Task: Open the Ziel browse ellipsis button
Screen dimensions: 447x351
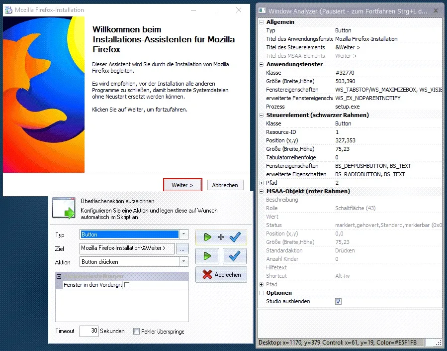Action: (x=182, y=249)
